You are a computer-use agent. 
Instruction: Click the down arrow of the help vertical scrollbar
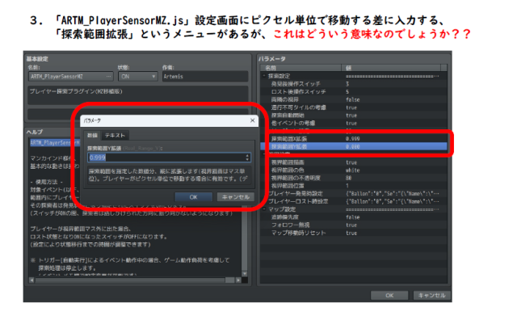244,274
